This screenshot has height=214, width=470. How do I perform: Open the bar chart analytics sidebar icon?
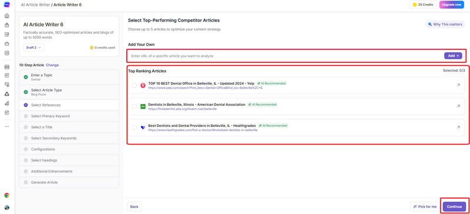pyautogui.click(x=6, y=103)
